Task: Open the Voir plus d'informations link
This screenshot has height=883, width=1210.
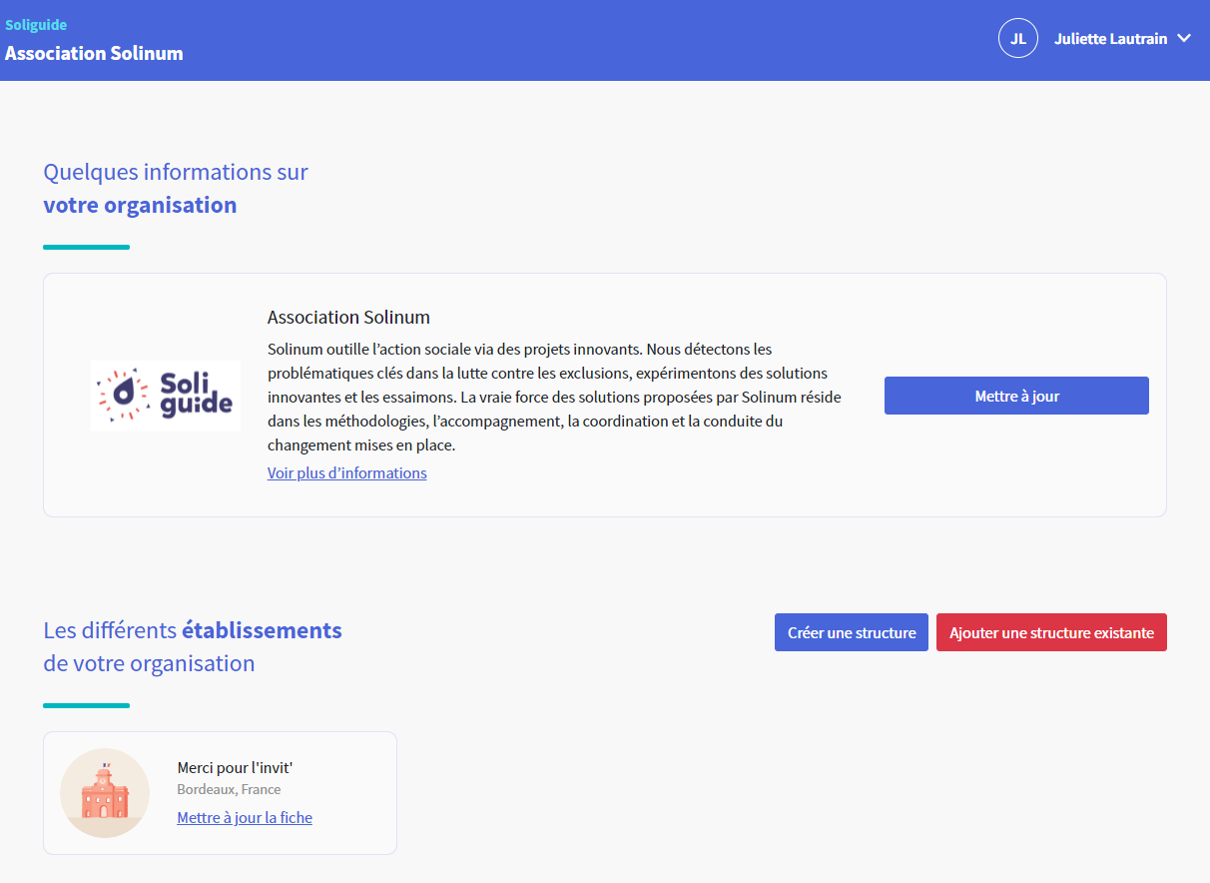Action: click(x=346, y=473)
